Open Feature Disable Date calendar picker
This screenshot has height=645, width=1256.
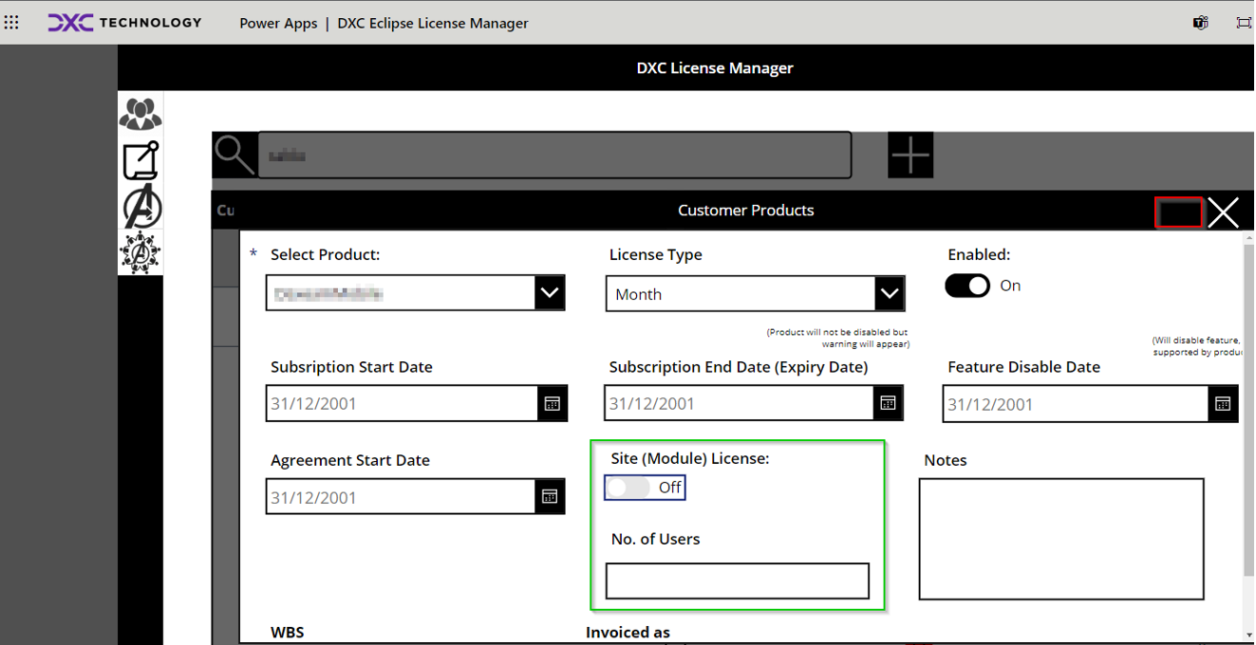point(1223,404)
